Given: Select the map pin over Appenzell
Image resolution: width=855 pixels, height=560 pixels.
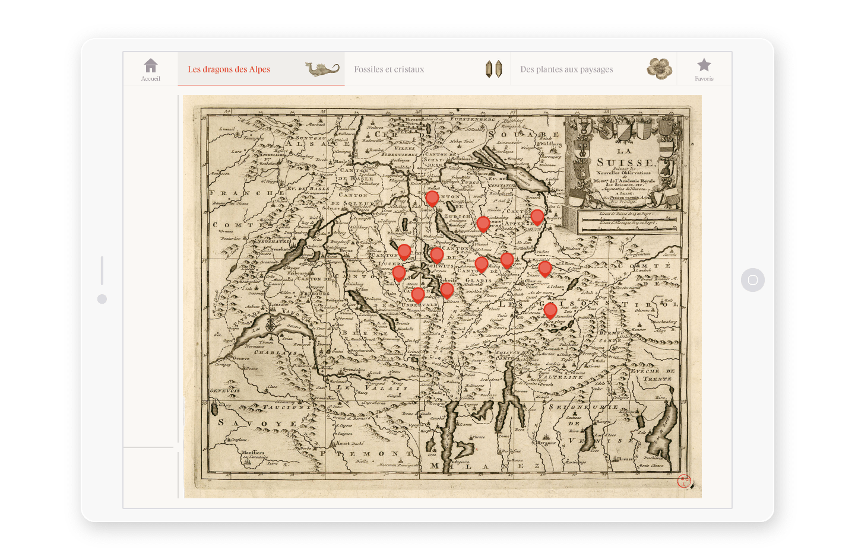Looking at the screenshot, I should [537, 218].
